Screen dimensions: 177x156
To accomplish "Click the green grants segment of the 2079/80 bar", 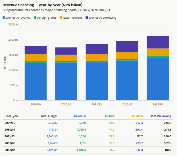I will tap(36, 62).
